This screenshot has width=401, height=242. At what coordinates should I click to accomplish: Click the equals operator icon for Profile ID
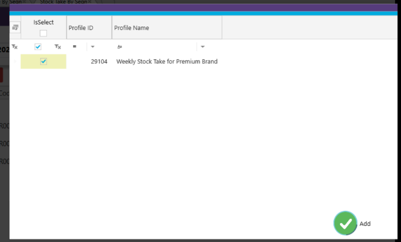74,46
